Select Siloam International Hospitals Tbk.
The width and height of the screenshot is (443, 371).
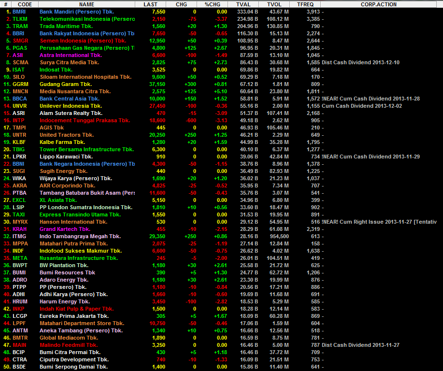click(86, 77)
